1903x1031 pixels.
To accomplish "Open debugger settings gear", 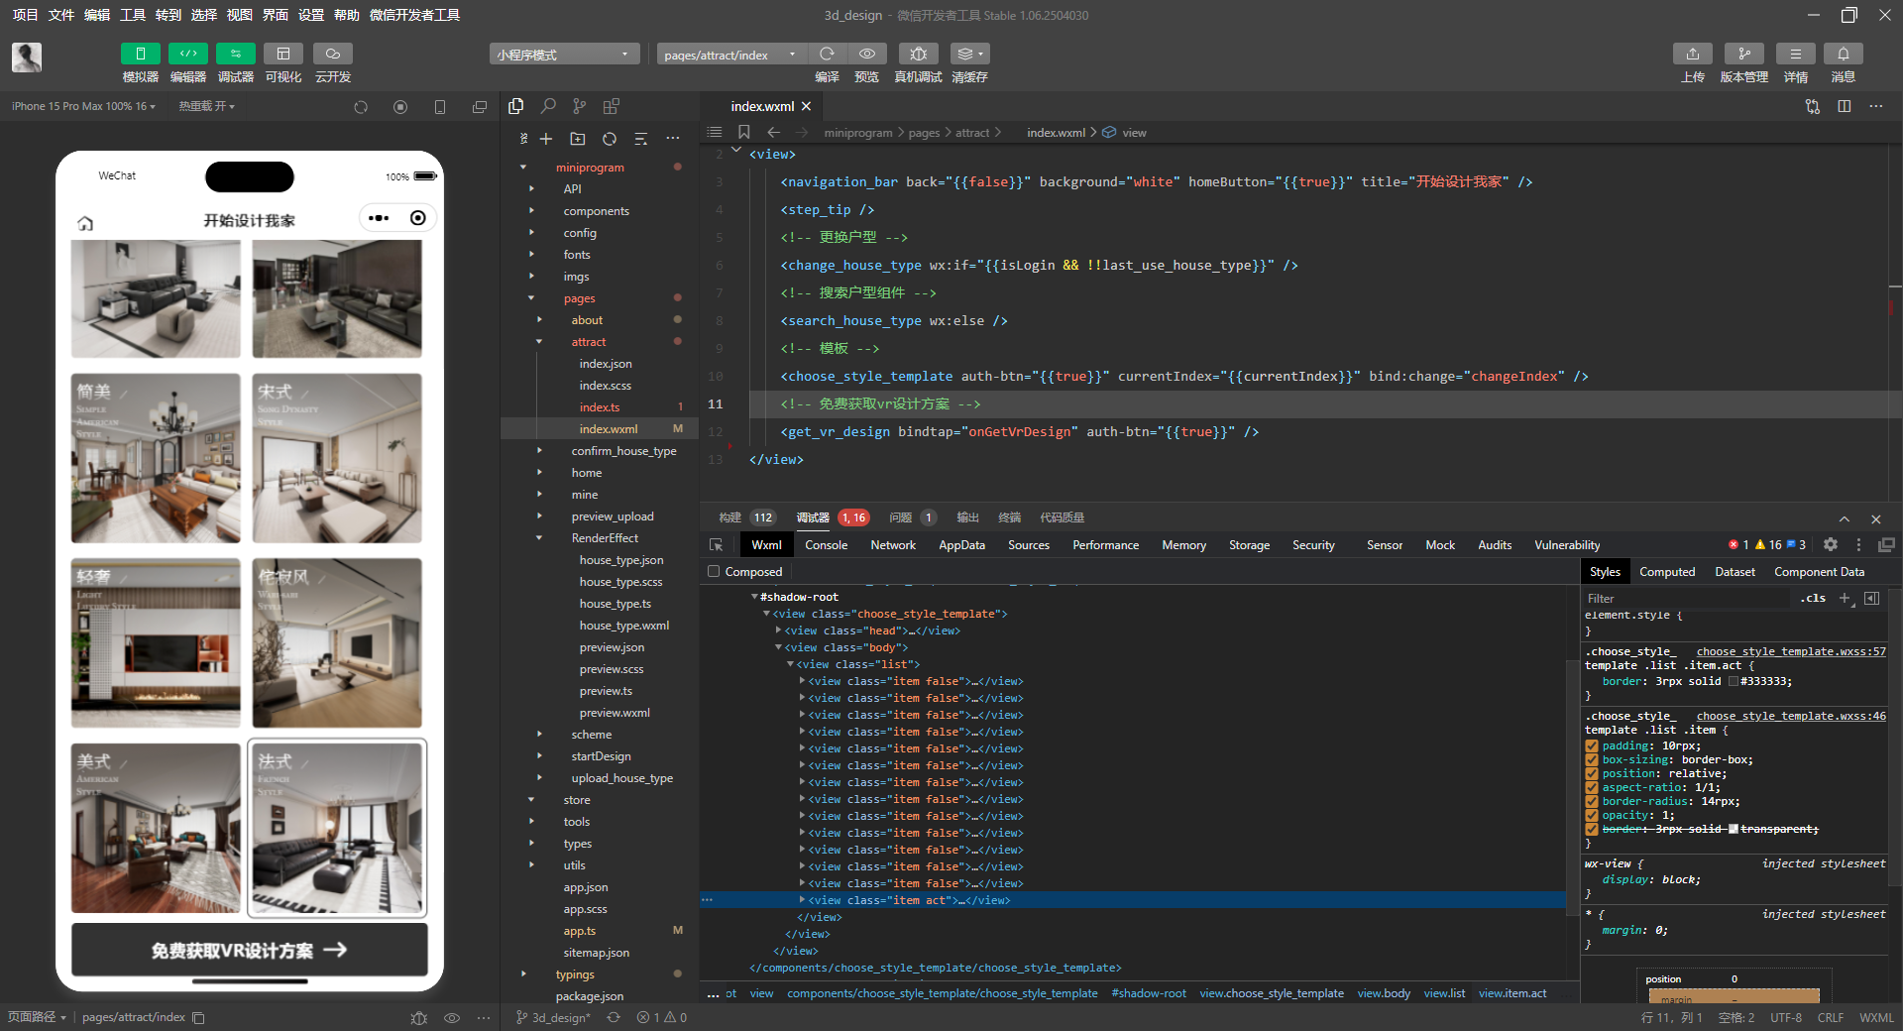I will coord(1831,544).
